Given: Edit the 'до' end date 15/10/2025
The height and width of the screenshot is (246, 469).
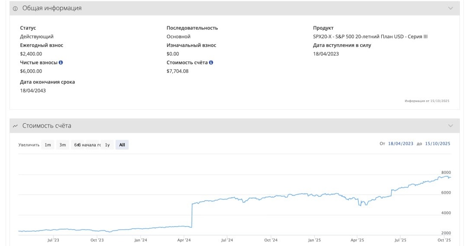Looking at the screenshot, I should [x=437, y=144].
